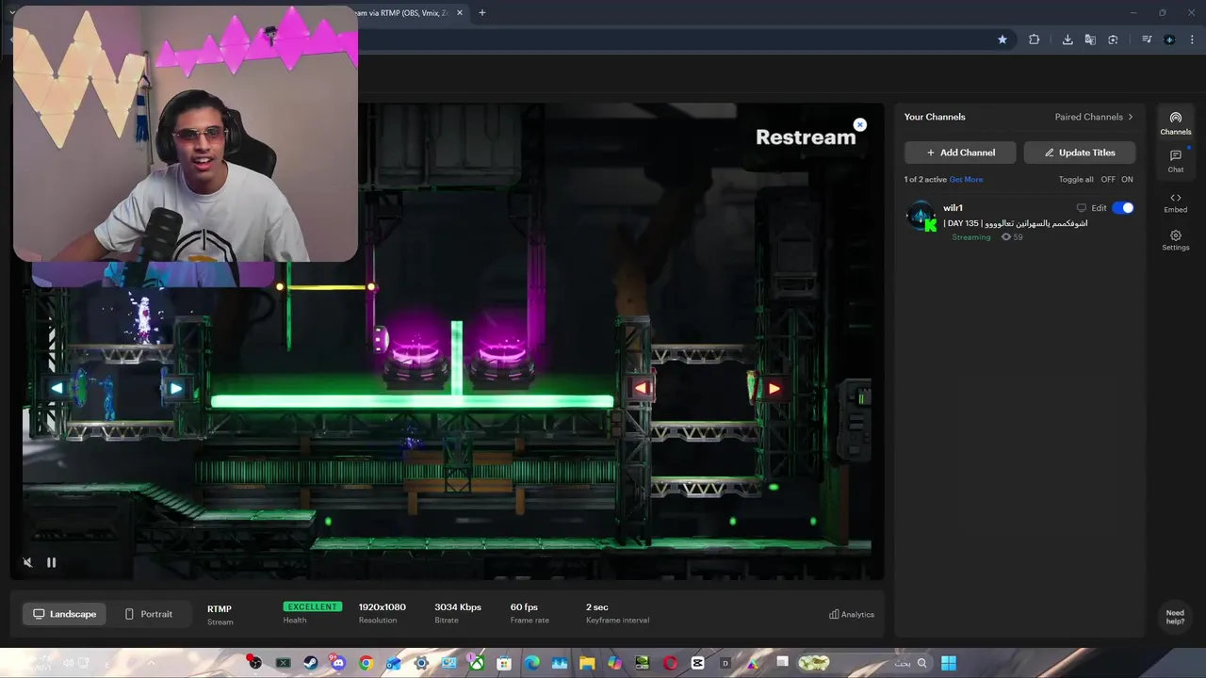Open Google Chrome from the taskbar
Image resolution: width=1206 pixels, height=678 pixels.
coord(366,663)
